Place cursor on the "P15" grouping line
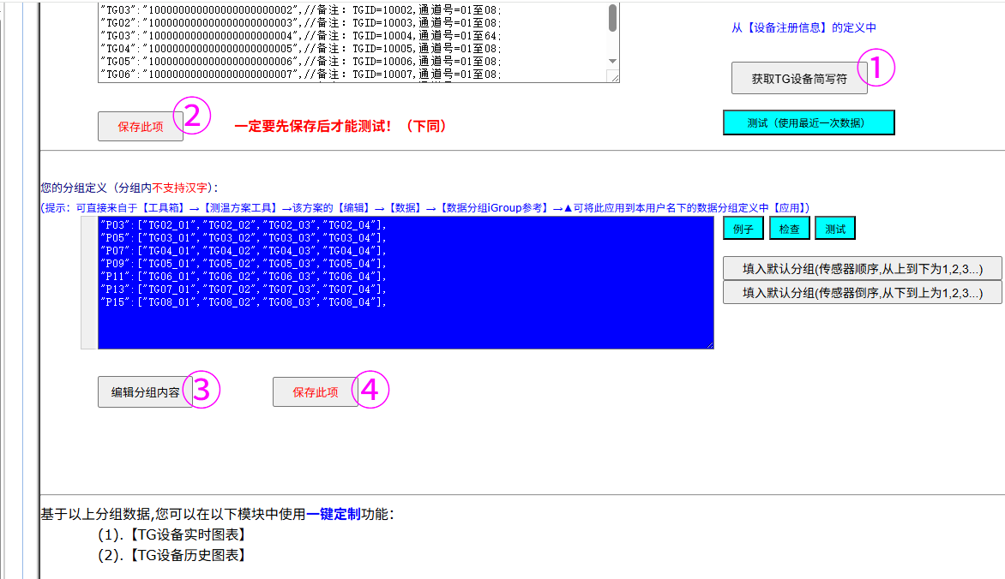 click(x=243, y=302)
